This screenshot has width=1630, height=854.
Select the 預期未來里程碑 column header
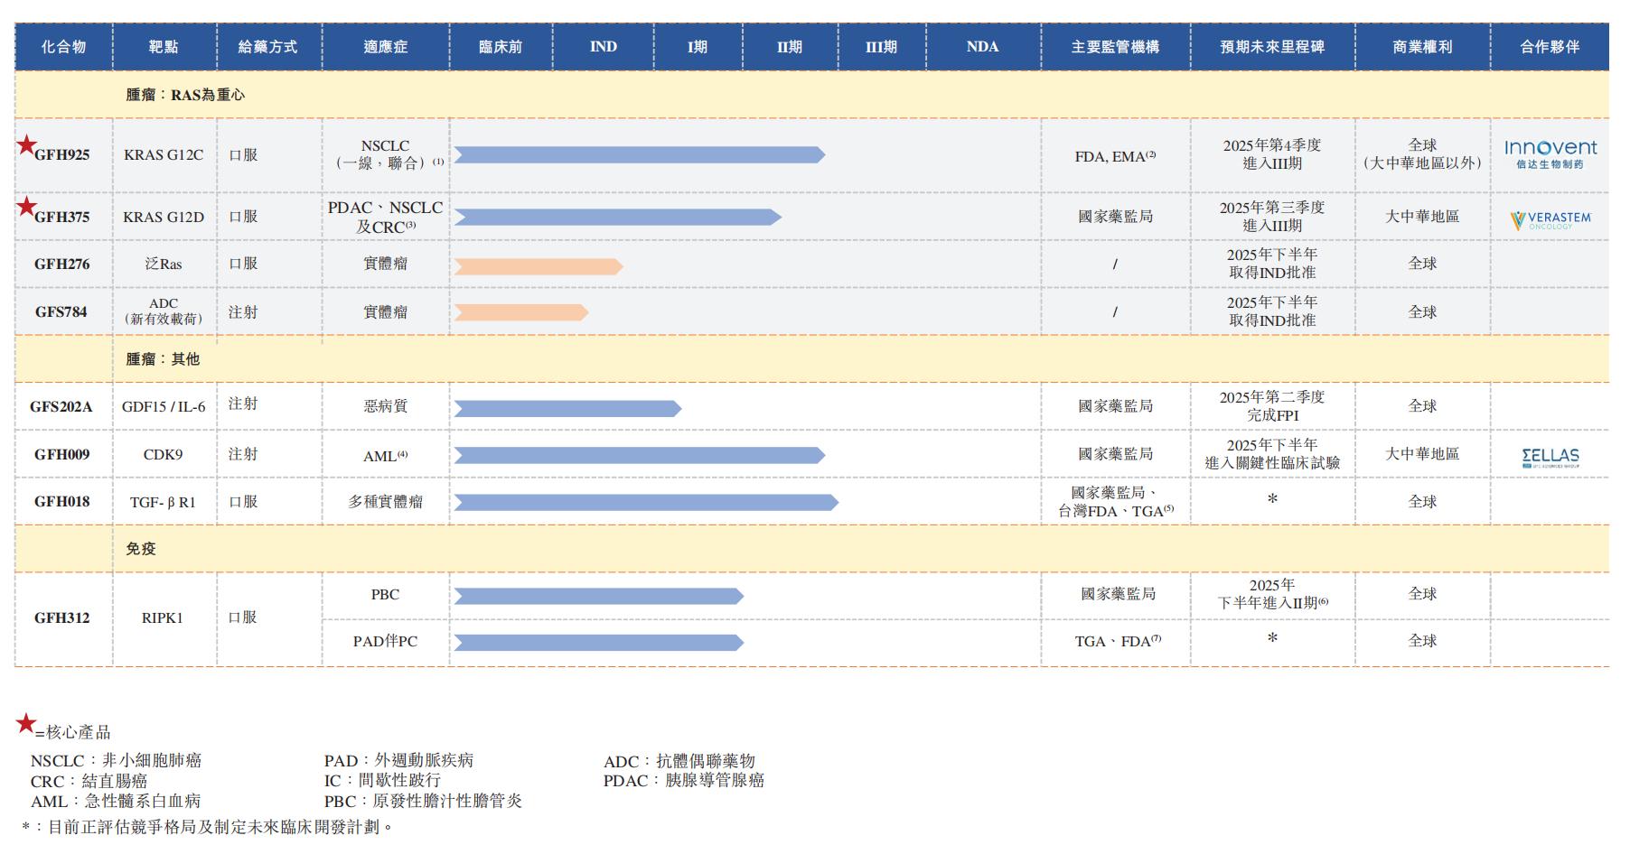coord(1272,47)
